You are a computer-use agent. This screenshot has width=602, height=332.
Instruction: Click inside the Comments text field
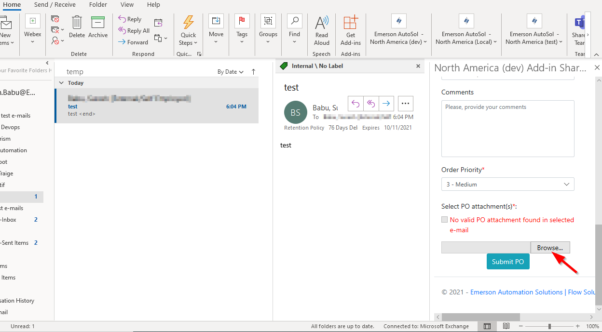pos(507,129)
